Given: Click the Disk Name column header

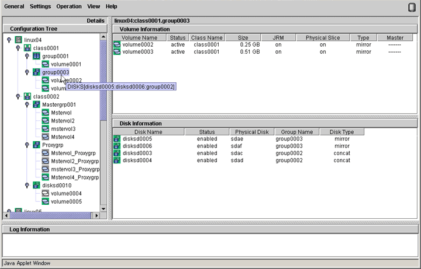Looking at the screenshot, I should [x=149, y=132].
